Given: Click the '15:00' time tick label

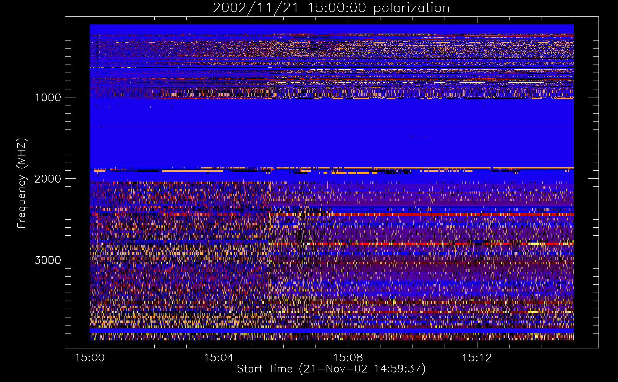Looking at the screenshot, I should pyautogui.click(x=90, y=358).
